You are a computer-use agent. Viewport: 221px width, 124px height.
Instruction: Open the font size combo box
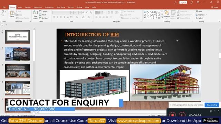[77, 12]
